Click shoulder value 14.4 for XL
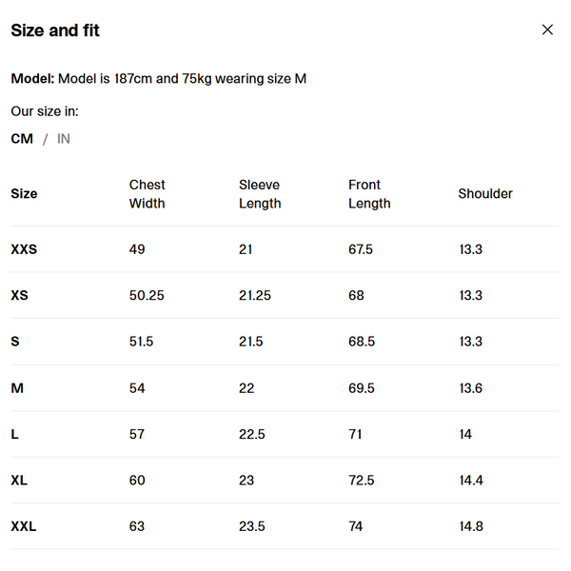571x571 pixels. point(471,481)
